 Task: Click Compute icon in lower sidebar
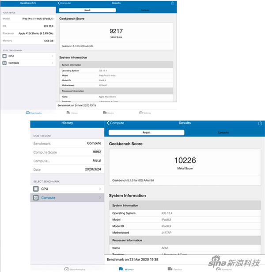[x=36, y=197]
